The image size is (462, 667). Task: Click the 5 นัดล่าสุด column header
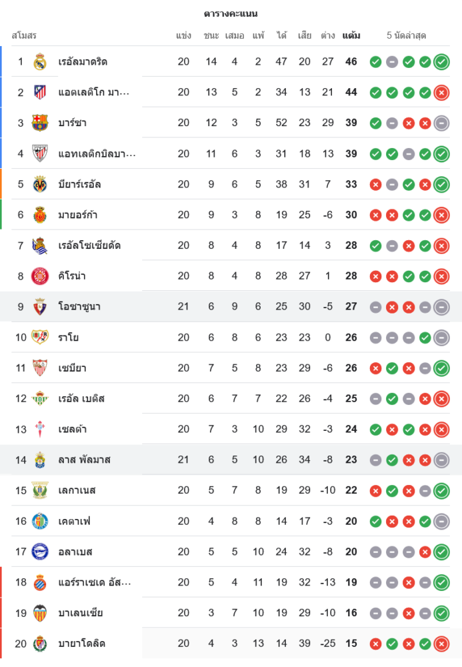point(406,35)
